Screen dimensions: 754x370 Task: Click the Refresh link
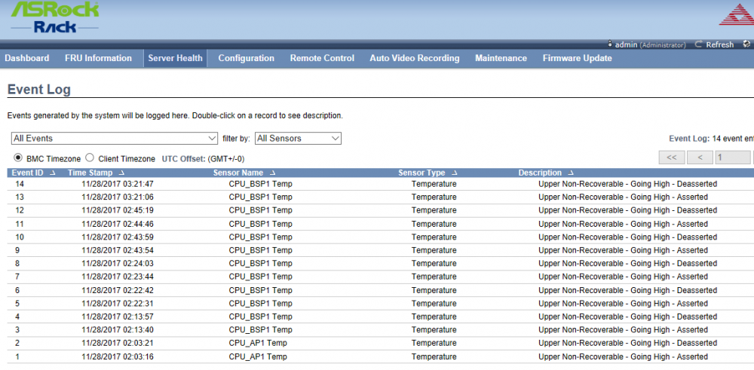click(720, 44)
